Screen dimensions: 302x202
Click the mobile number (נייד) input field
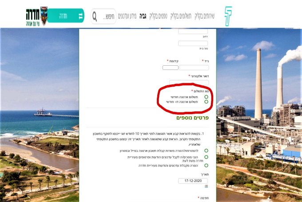click(x=194, y=67)
